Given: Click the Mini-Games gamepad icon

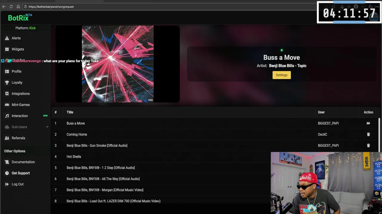Looking at the screenshot, I should pos(7,105).
